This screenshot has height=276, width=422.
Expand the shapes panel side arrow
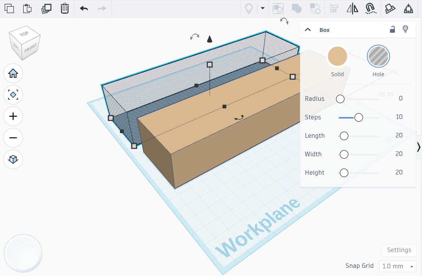419,147
